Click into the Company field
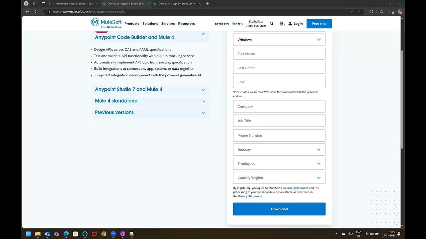Image resolution: width=426 pixels, height=239 pixels. 279,107
